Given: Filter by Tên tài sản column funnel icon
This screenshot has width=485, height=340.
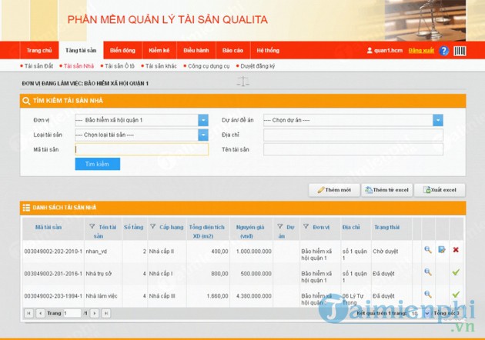Looking at the screenshot, I should click(x=92, y=227).
